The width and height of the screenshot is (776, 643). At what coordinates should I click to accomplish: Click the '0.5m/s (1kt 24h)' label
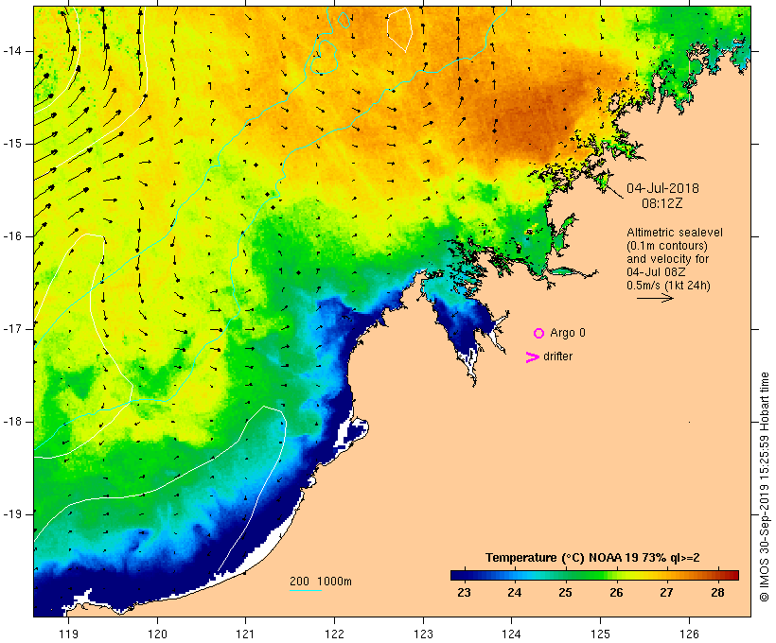coord(668,286)
